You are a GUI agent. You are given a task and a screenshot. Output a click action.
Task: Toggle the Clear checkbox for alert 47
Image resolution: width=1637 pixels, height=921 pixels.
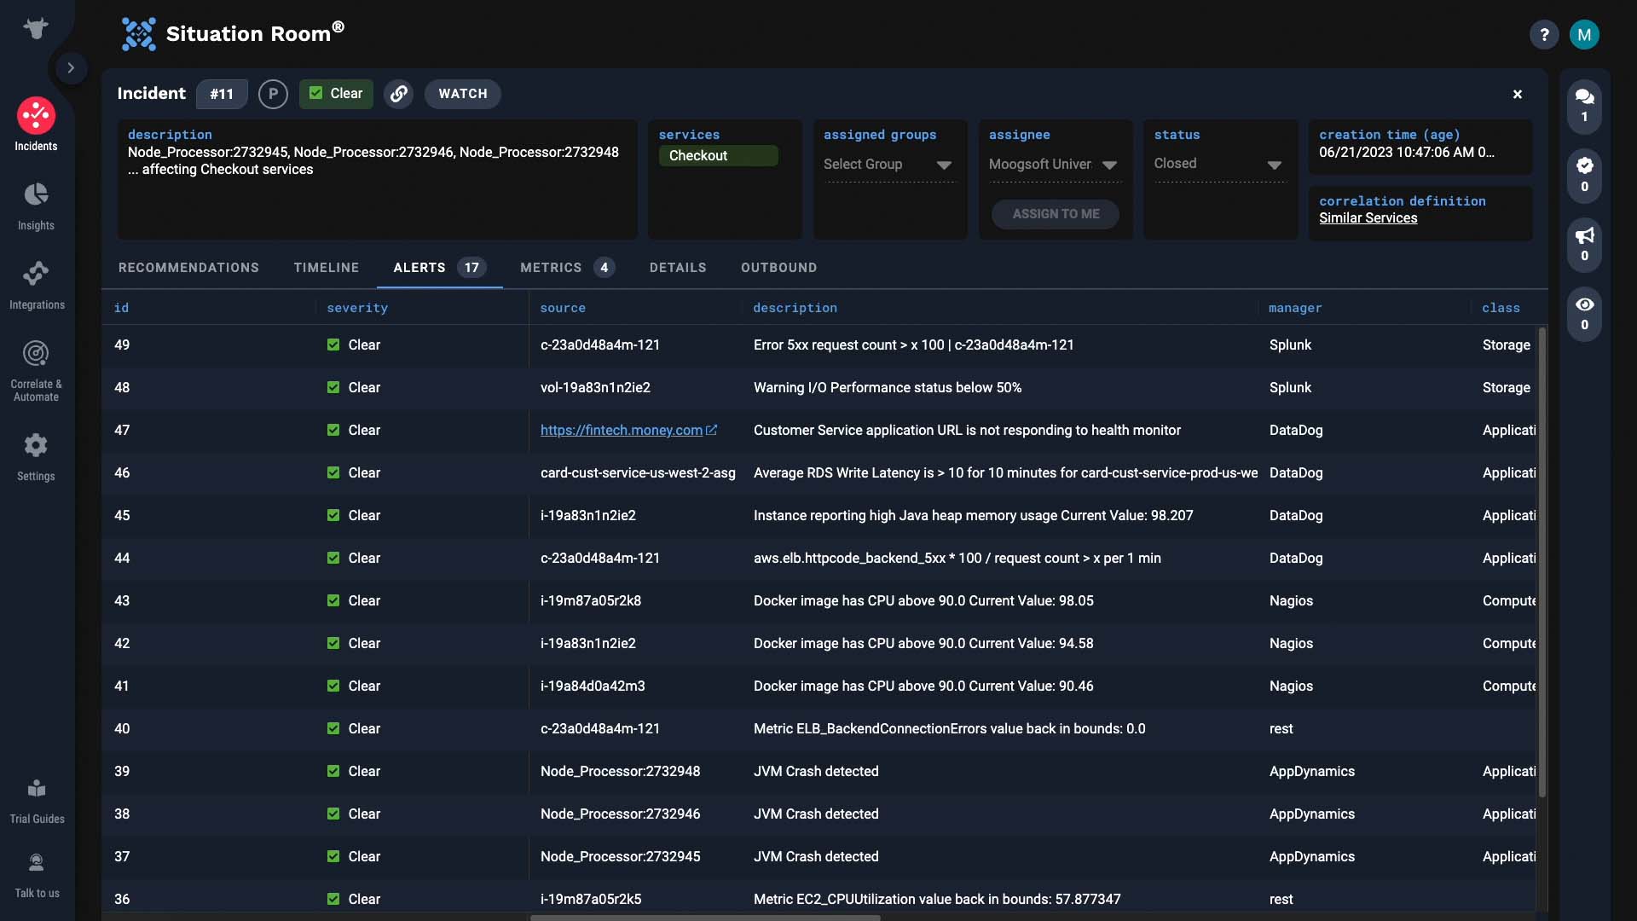(333, 431)
